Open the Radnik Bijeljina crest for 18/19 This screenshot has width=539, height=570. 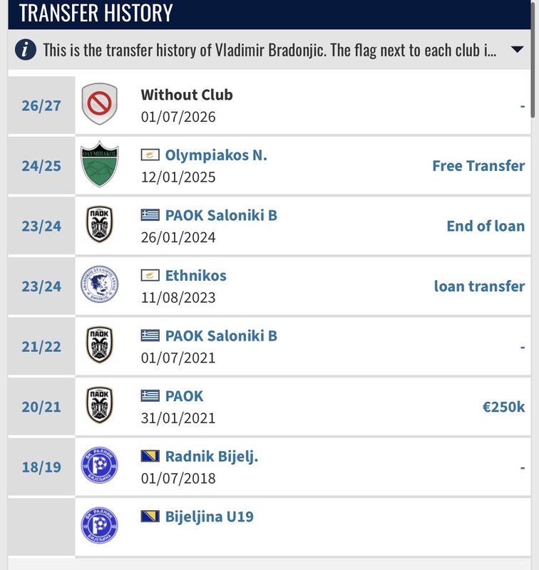tap(99, 465)
